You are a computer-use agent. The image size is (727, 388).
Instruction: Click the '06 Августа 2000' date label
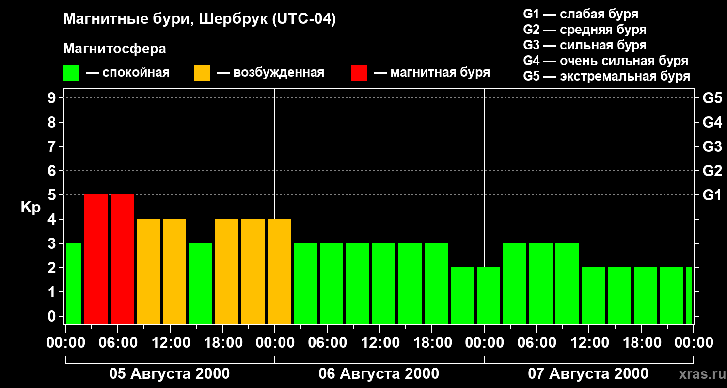[x=379, y=374]
